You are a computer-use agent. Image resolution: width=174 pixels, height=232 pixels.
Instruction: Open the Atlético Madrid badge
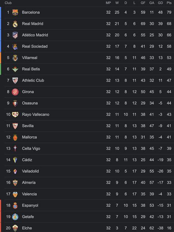[x=15, y=35]
